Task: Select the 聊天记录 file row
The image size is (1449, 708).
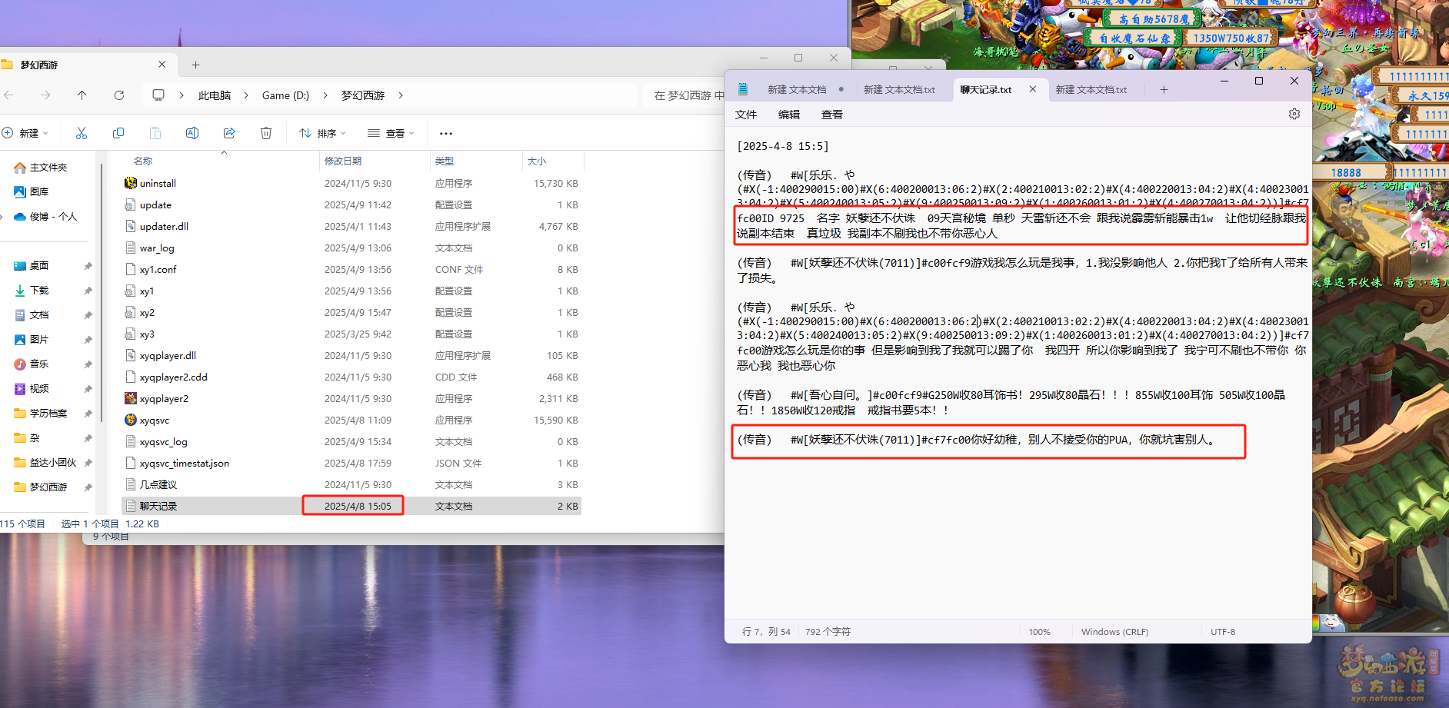Action: click(x=351, y=506)
